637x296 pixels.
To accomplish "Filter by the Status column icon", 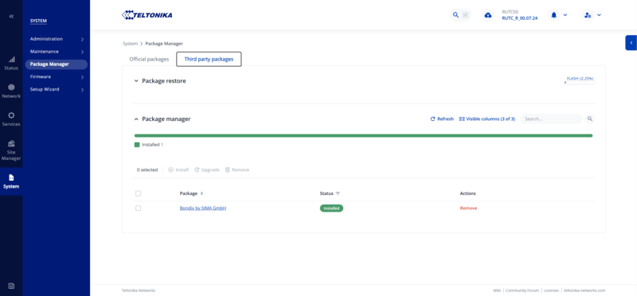I will click(338, 193).
